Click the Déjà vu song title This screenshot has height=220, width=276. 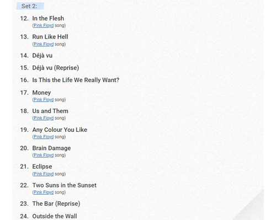(x=43, y=56)
